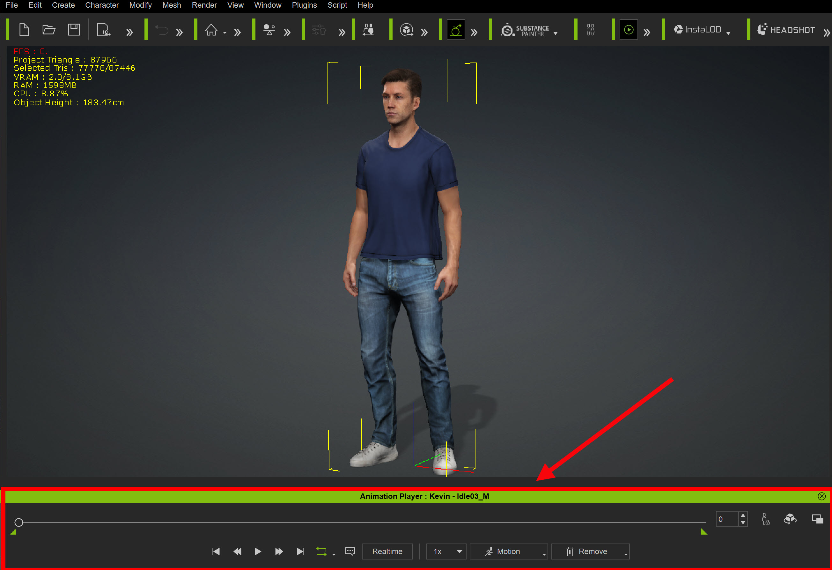Click the Home view icon
This screenshot has width=832, height=570.
211,30
